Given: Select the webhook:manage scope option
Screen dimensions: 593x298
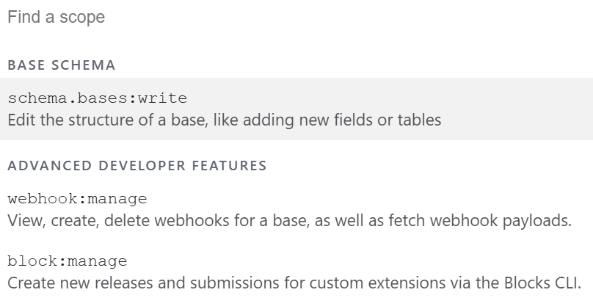Looking at the screenshot, I should click(294, 209).
